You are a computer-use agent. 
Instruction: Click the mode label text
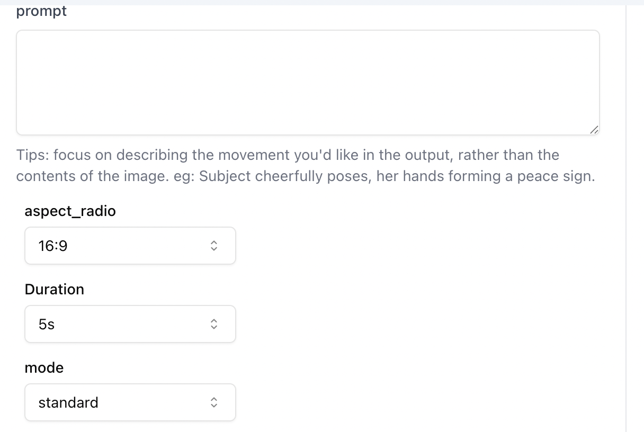44,367
